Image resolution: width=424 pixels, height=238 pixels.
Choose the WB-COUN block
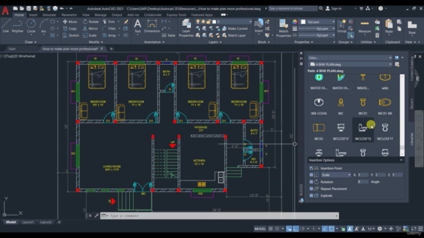pos(319,105)
